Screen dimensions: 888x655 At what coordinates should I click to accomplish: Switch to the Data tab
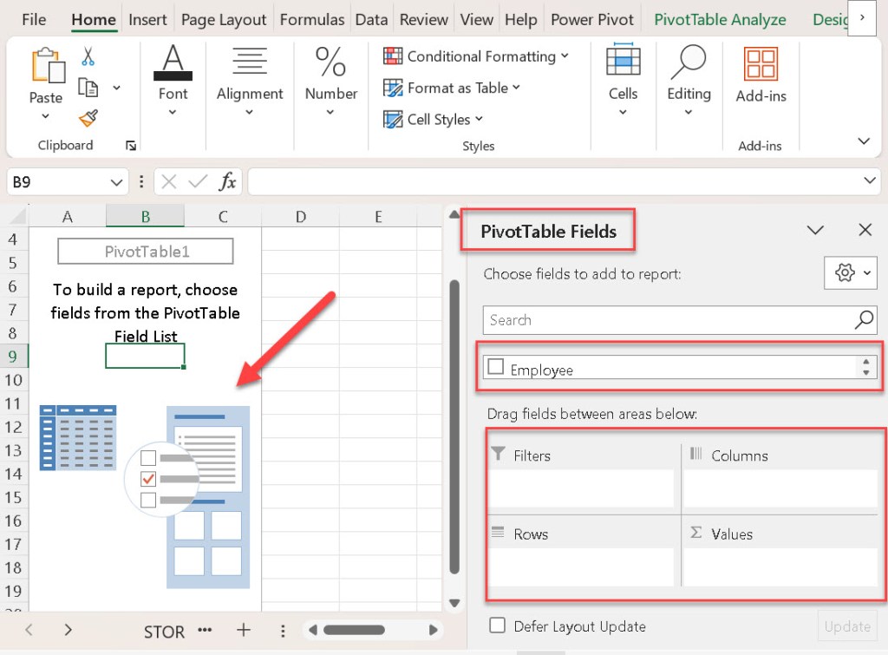click(371, 20)
